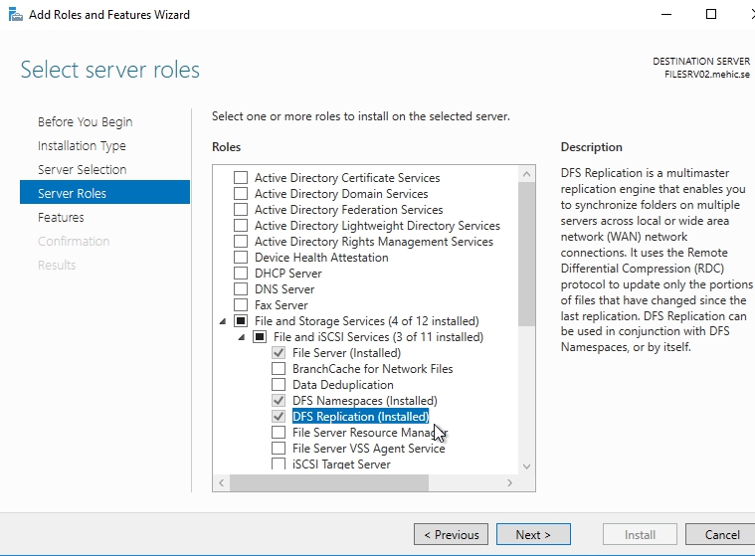Open the Features wizard step

point(61,217)
